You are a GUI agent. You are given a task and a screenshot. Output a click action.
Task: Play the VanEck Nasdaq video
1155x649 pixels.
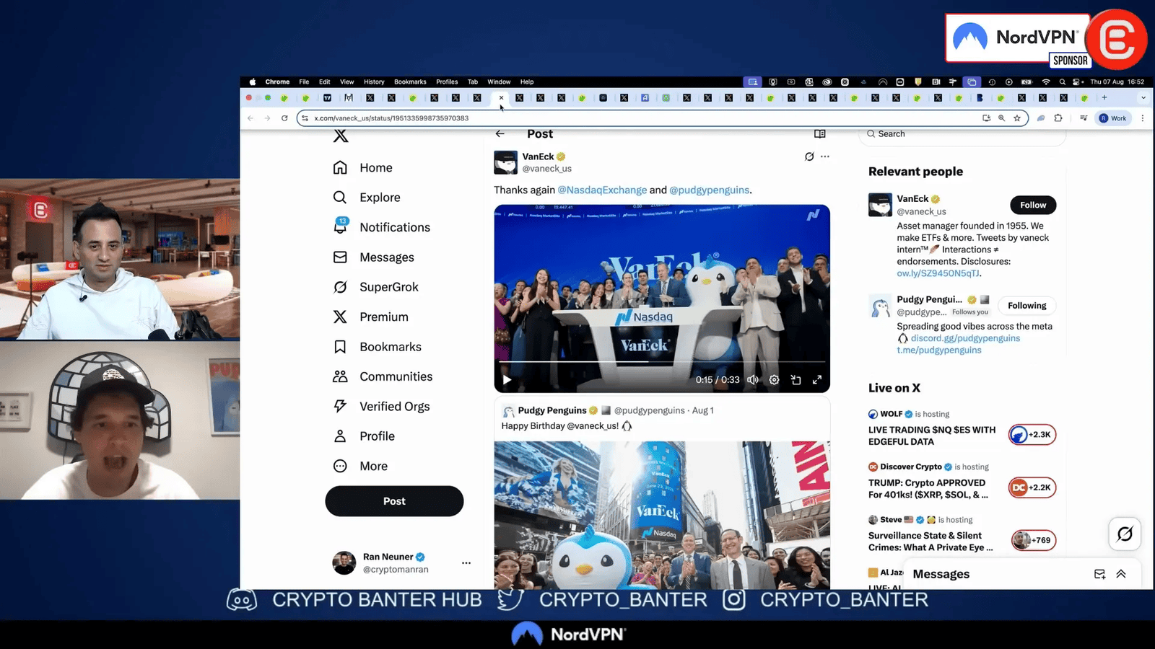coord(507,380)
